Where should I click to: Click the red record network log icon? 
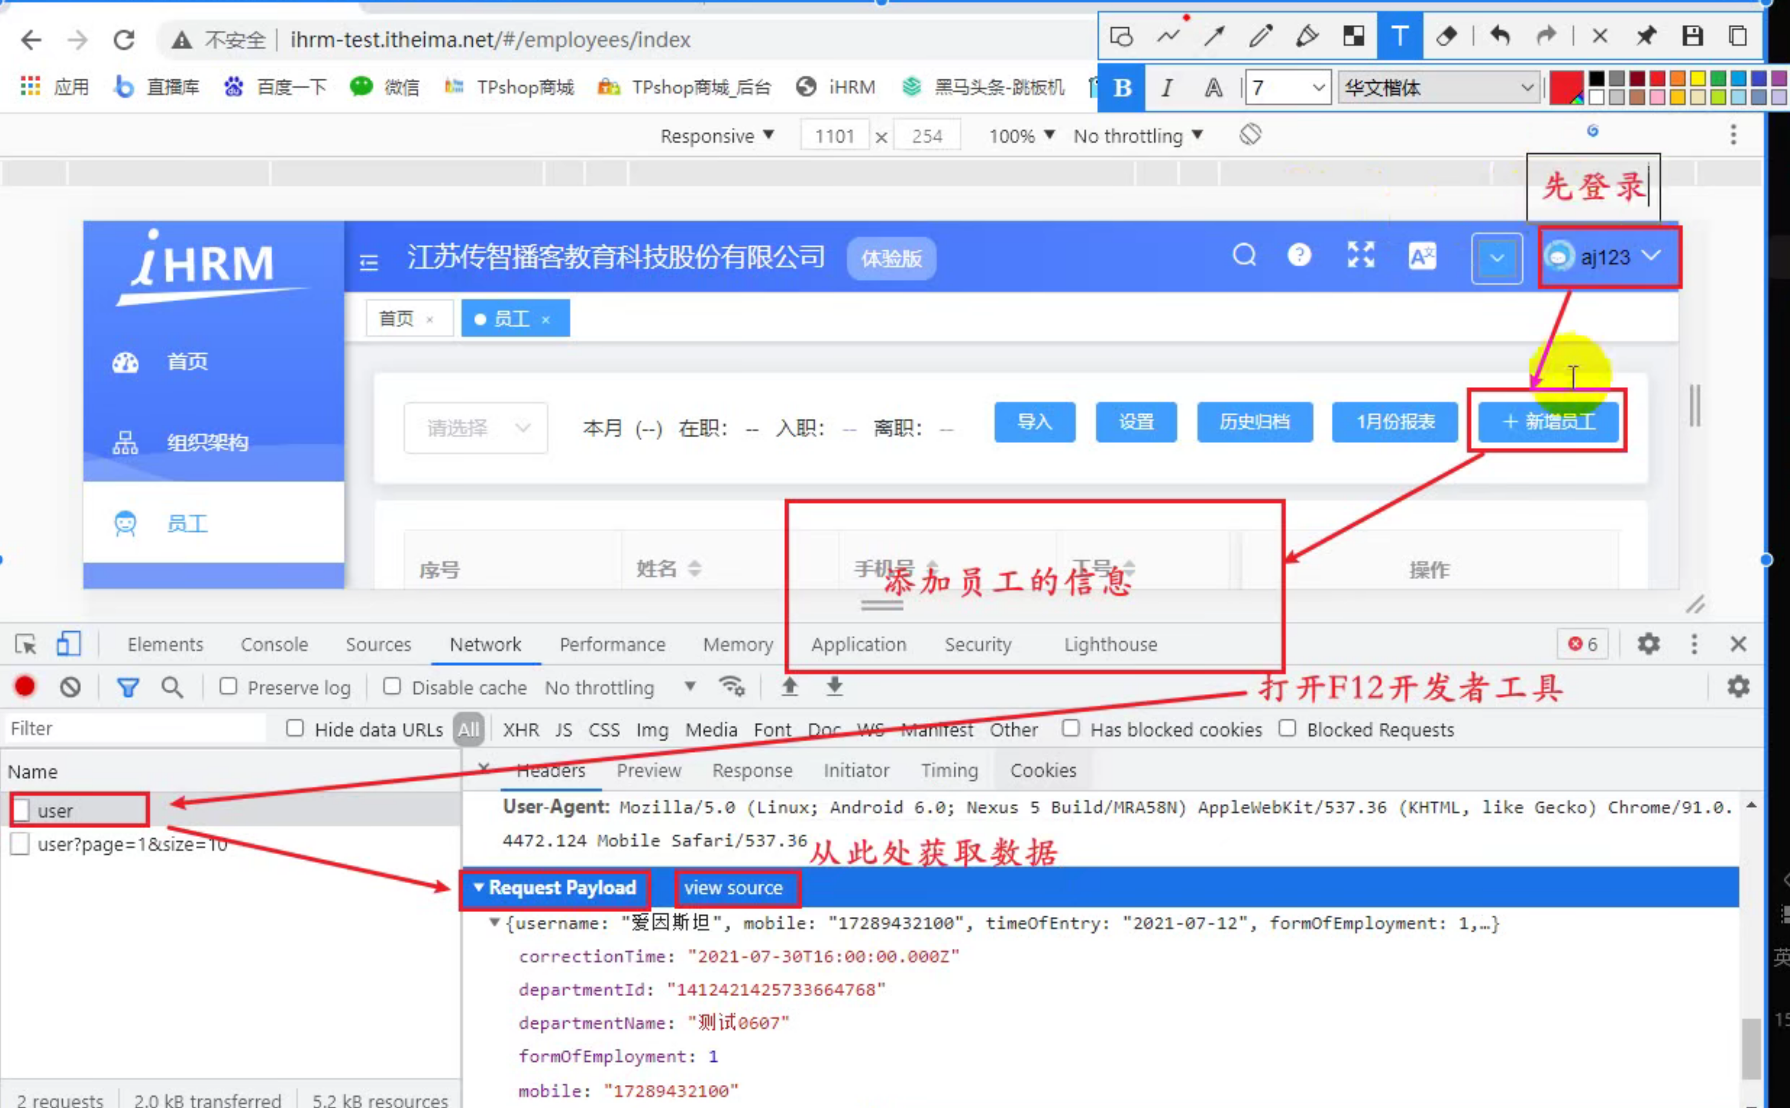(x=25, y=687)
